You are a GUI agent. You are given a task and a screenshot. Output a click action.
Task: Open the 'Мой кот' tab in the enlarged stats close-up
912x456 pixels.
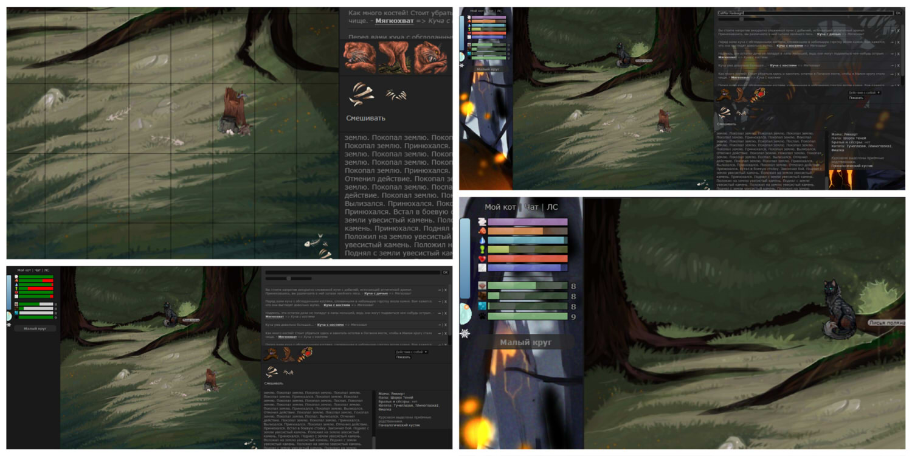501,207
